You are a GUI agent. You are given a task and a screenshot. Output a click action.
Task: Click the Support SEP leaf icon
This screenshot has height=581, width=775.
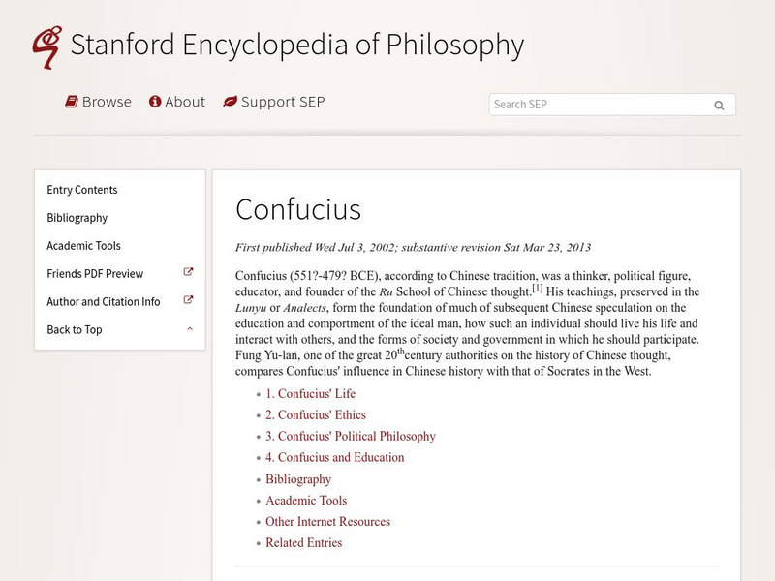click(230, 102)
